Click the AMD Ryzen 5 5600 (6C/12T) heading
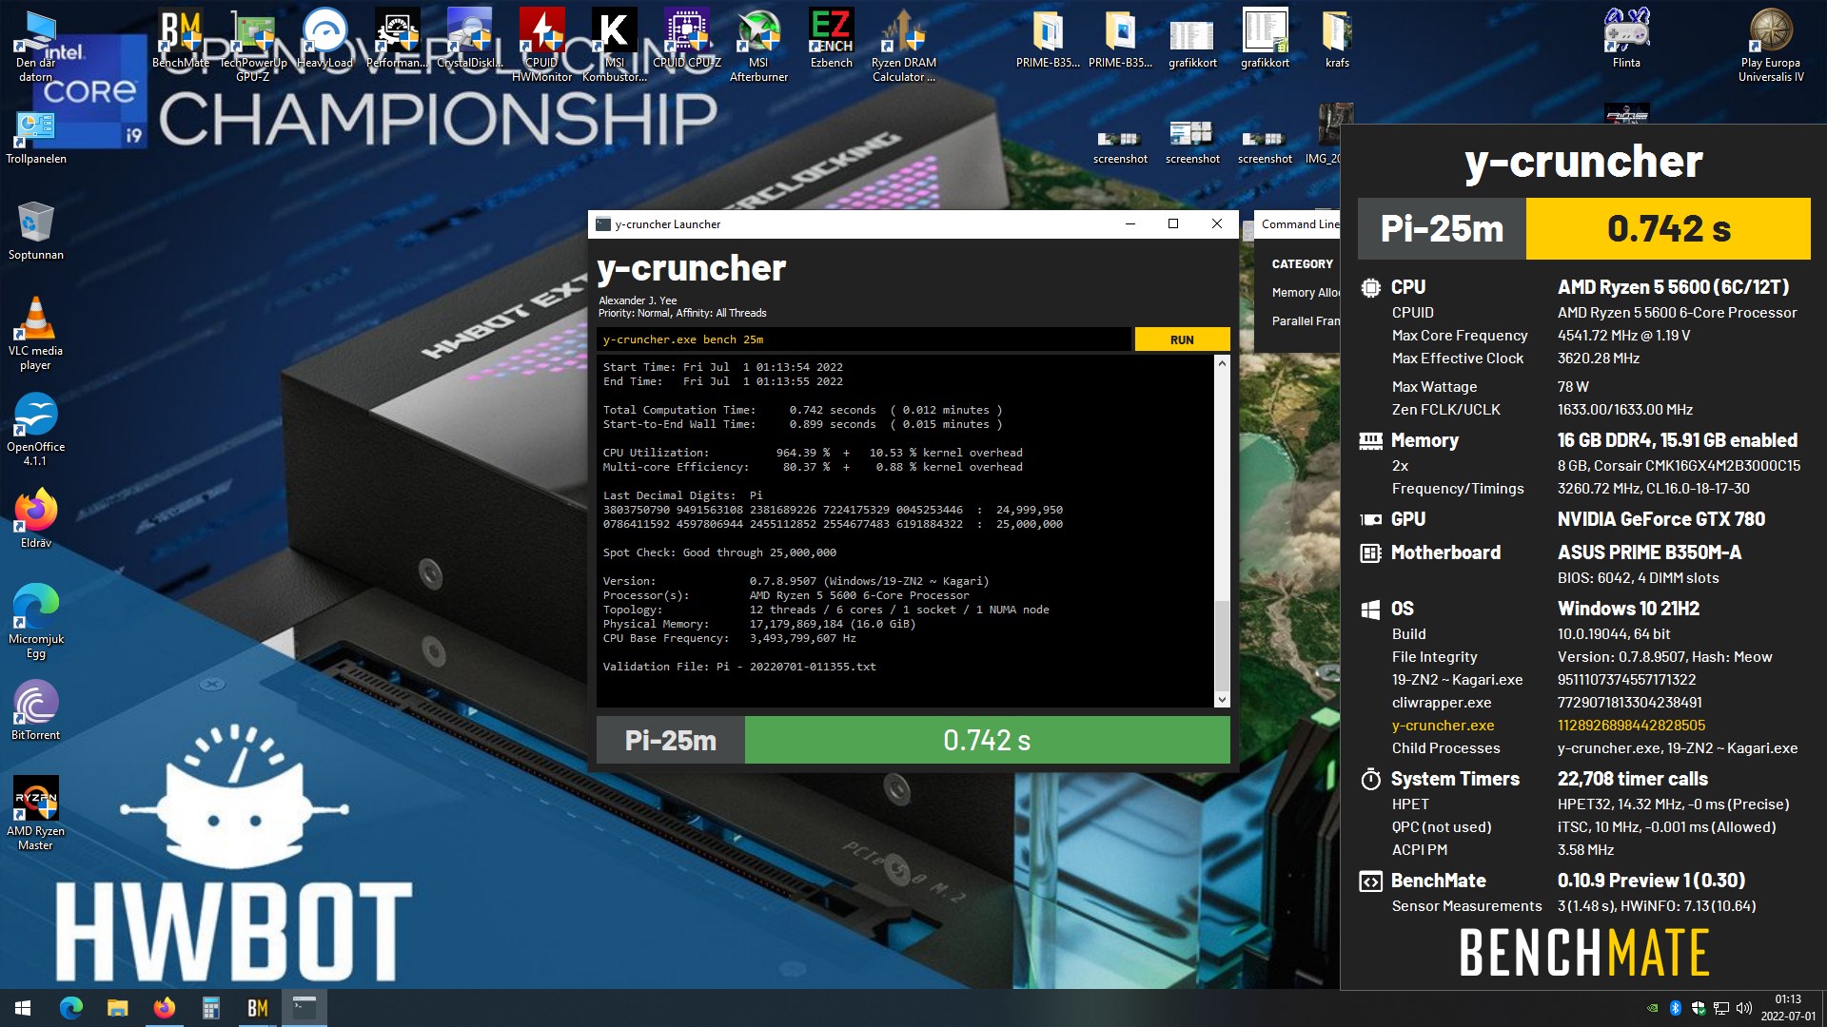The image size is (1827, 1027). pyautogui.click(x=1673, y=287)
